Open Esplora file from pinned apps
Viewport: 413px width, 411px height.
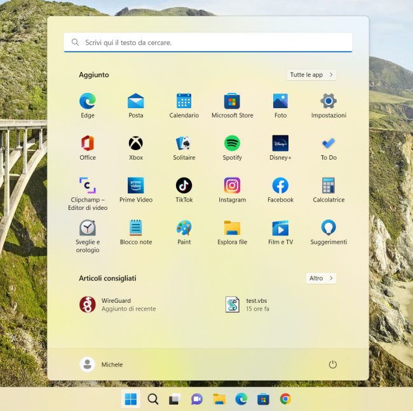coord(232,232)
